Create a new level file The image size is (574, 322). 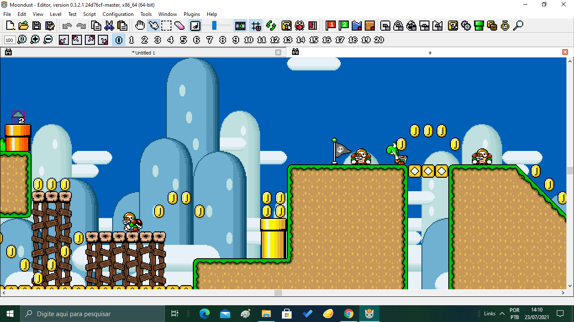point(11,26)
